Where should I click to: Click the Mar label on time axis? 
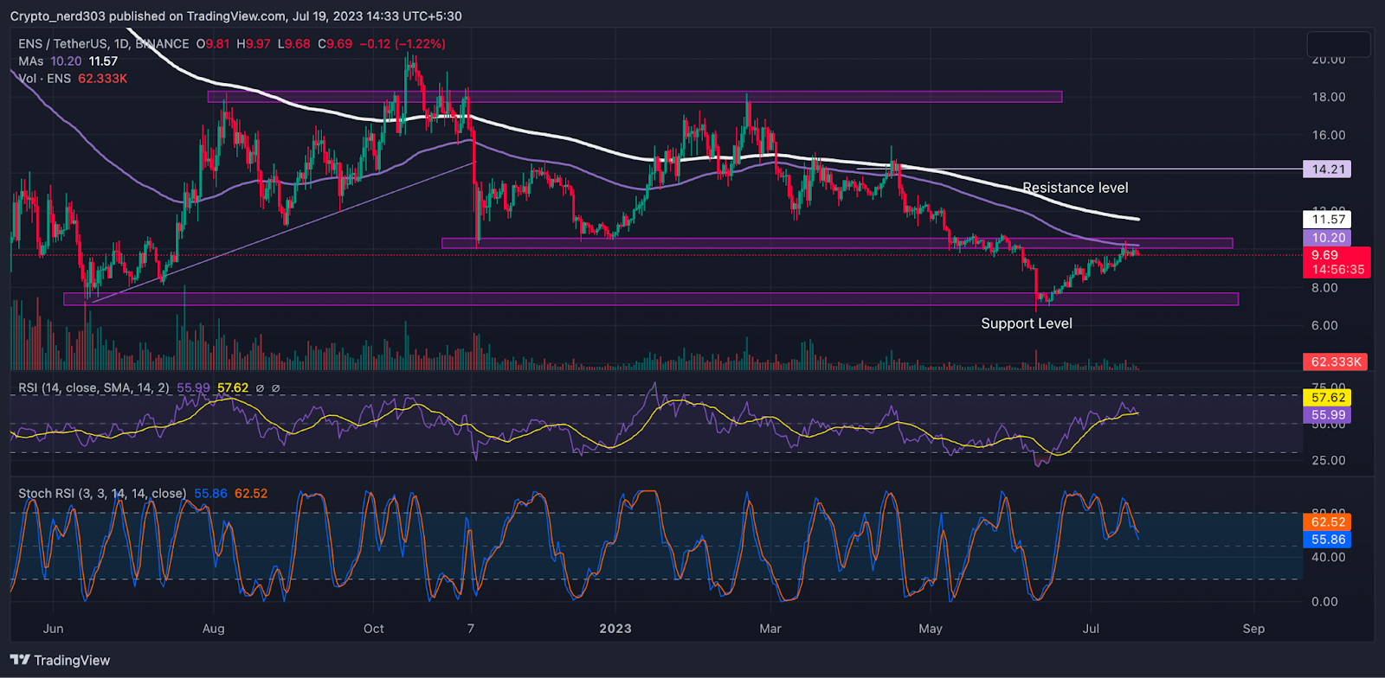pos(770,629)
